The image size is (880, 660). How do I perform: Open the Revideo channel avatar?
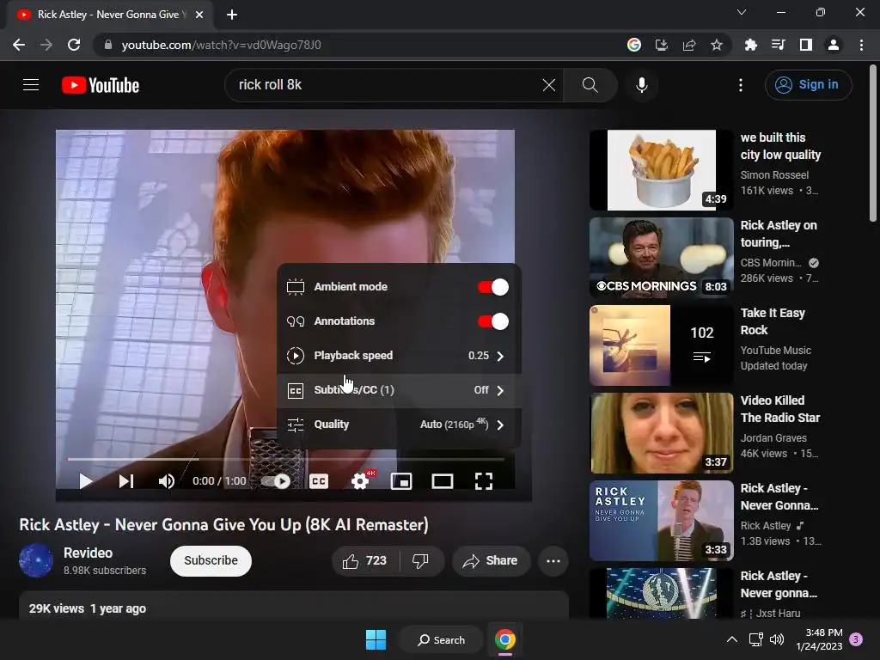tap(36, 560)
